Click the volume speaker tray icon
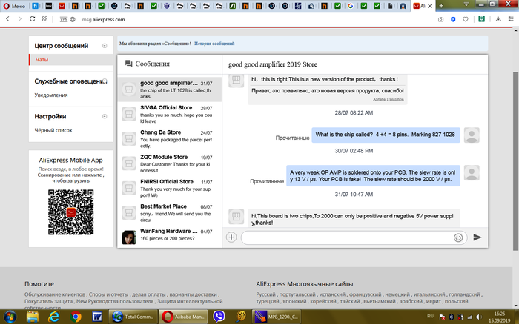Screen dimensions: 519x324 479,317
